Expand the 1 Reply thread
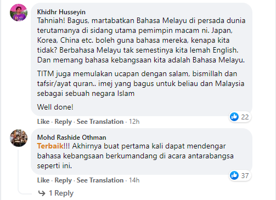This screenshot has width=276, height=200. [61, 193]
